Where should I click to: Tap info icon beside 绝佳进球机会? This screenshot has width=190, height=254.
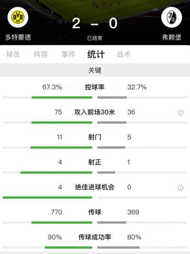pos(180,187)
